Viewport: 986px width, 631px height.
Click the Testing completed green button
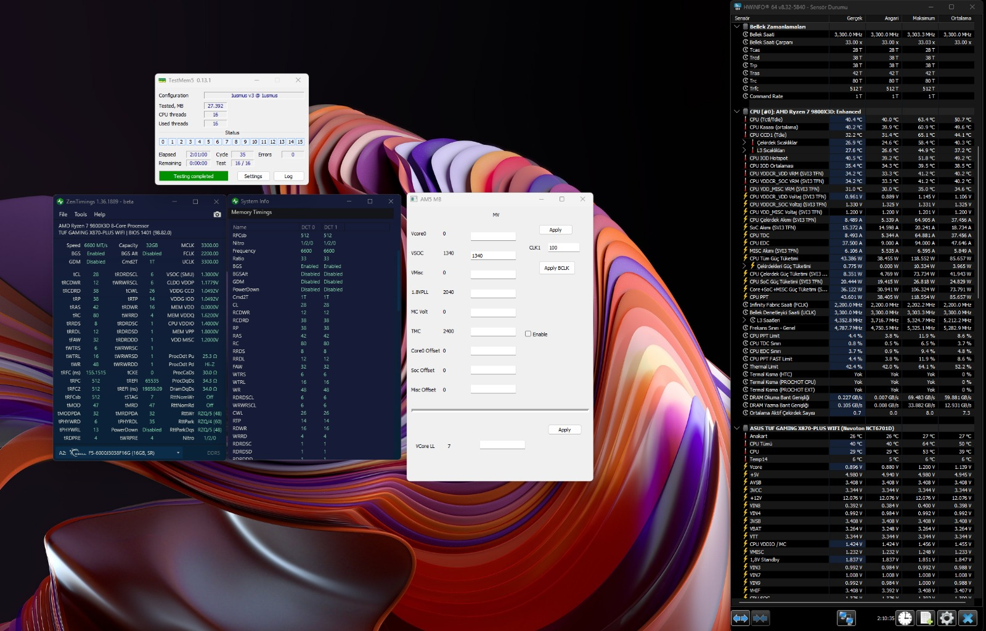point(194,176)
